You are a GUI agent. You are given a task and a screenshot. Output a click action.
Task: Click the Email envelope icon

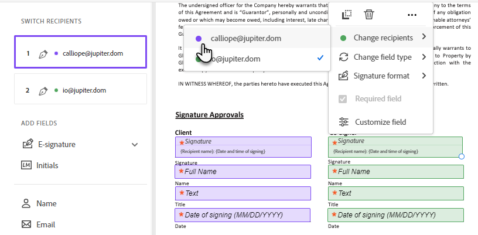click(26, 224)
